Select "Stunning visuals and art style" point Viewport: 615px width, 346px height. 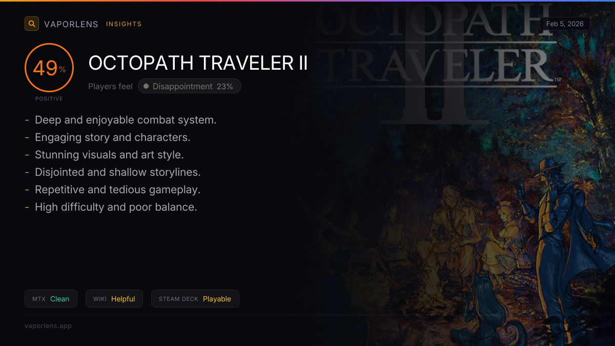109,155
